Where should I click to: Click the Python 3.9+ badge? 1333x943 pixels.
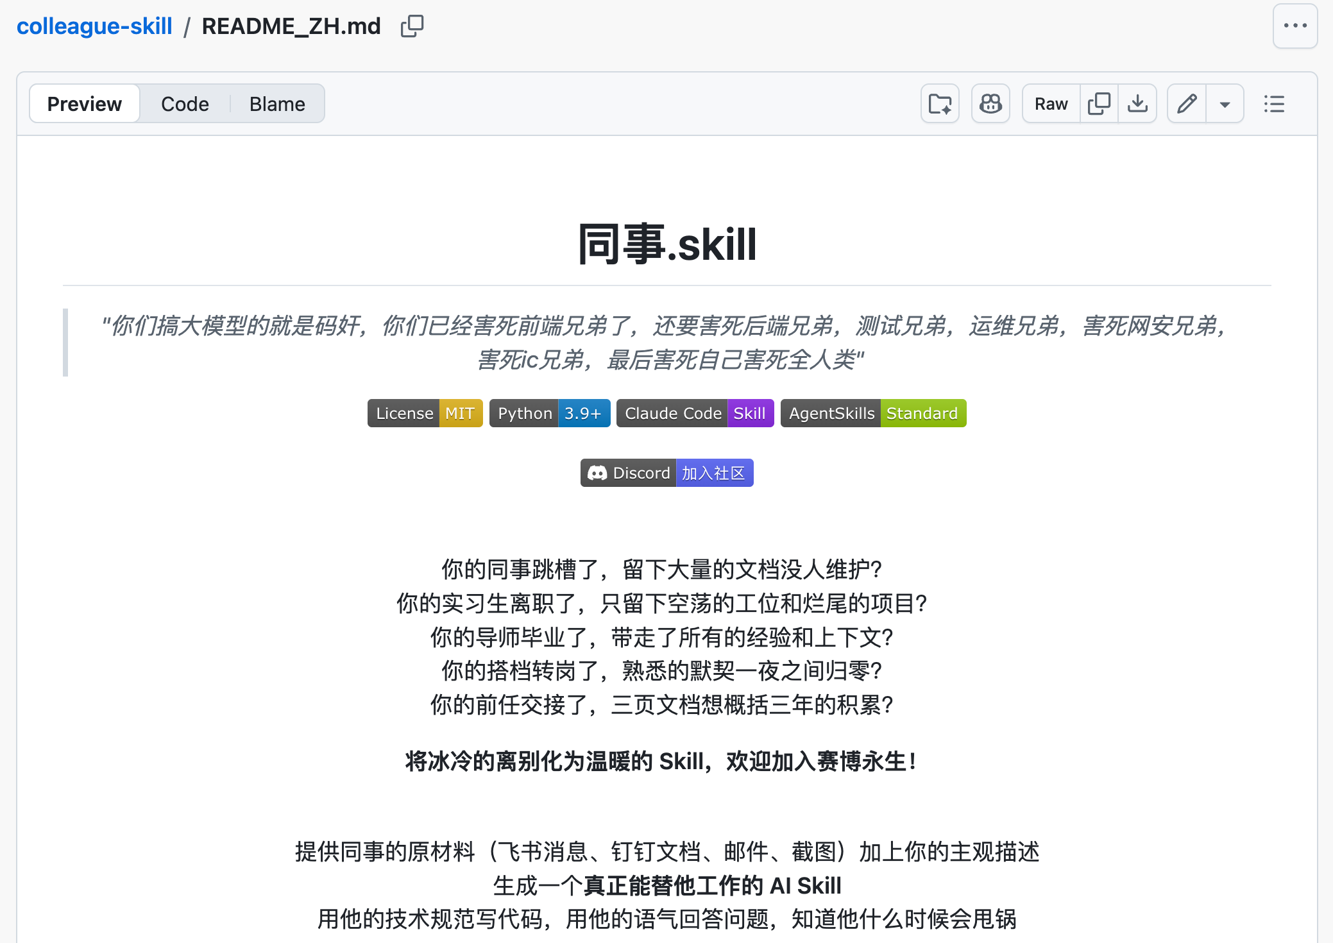tap(549, 413)
